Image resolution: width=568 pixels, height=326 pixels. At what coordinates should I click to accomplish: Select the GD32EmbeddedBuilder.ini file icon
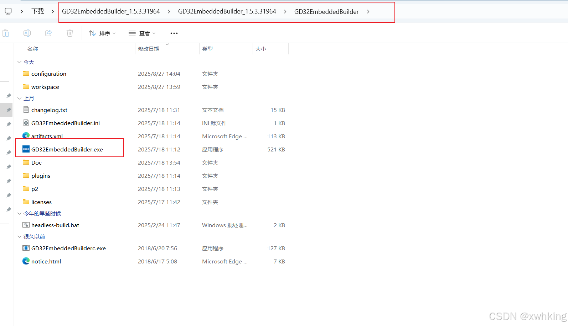(x=26, y=123)
